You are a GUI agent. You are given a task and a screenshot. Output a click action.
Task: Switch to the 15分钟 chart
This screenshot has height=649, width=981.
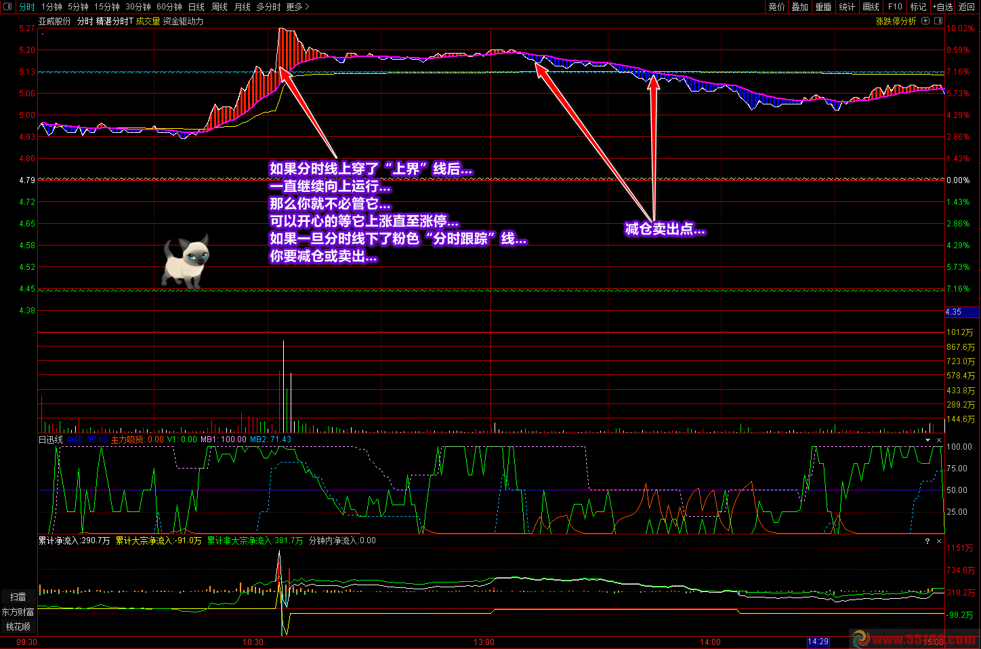pos(107,7)
